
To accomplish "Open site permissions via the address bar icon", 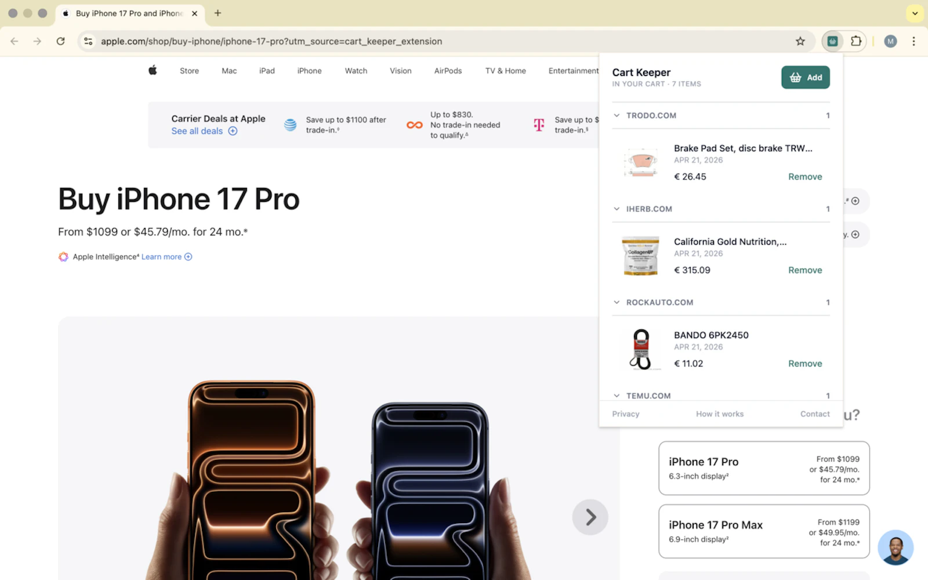I will click(88, 41).
